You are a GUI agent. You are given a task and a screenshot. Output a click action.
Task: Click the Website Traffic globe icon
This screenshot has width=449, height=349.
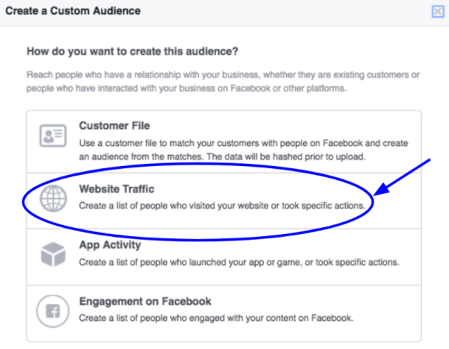52,197
